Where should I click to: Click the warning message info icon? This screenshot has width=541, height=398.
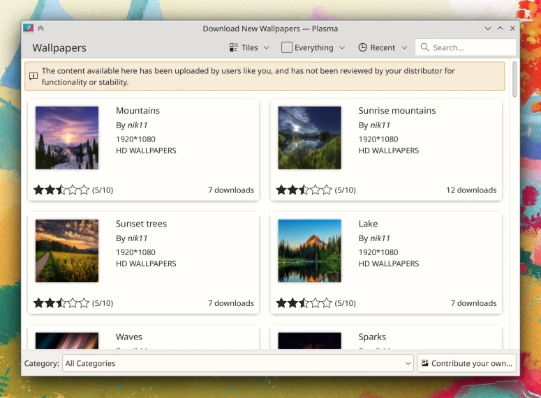pos(33,76)
